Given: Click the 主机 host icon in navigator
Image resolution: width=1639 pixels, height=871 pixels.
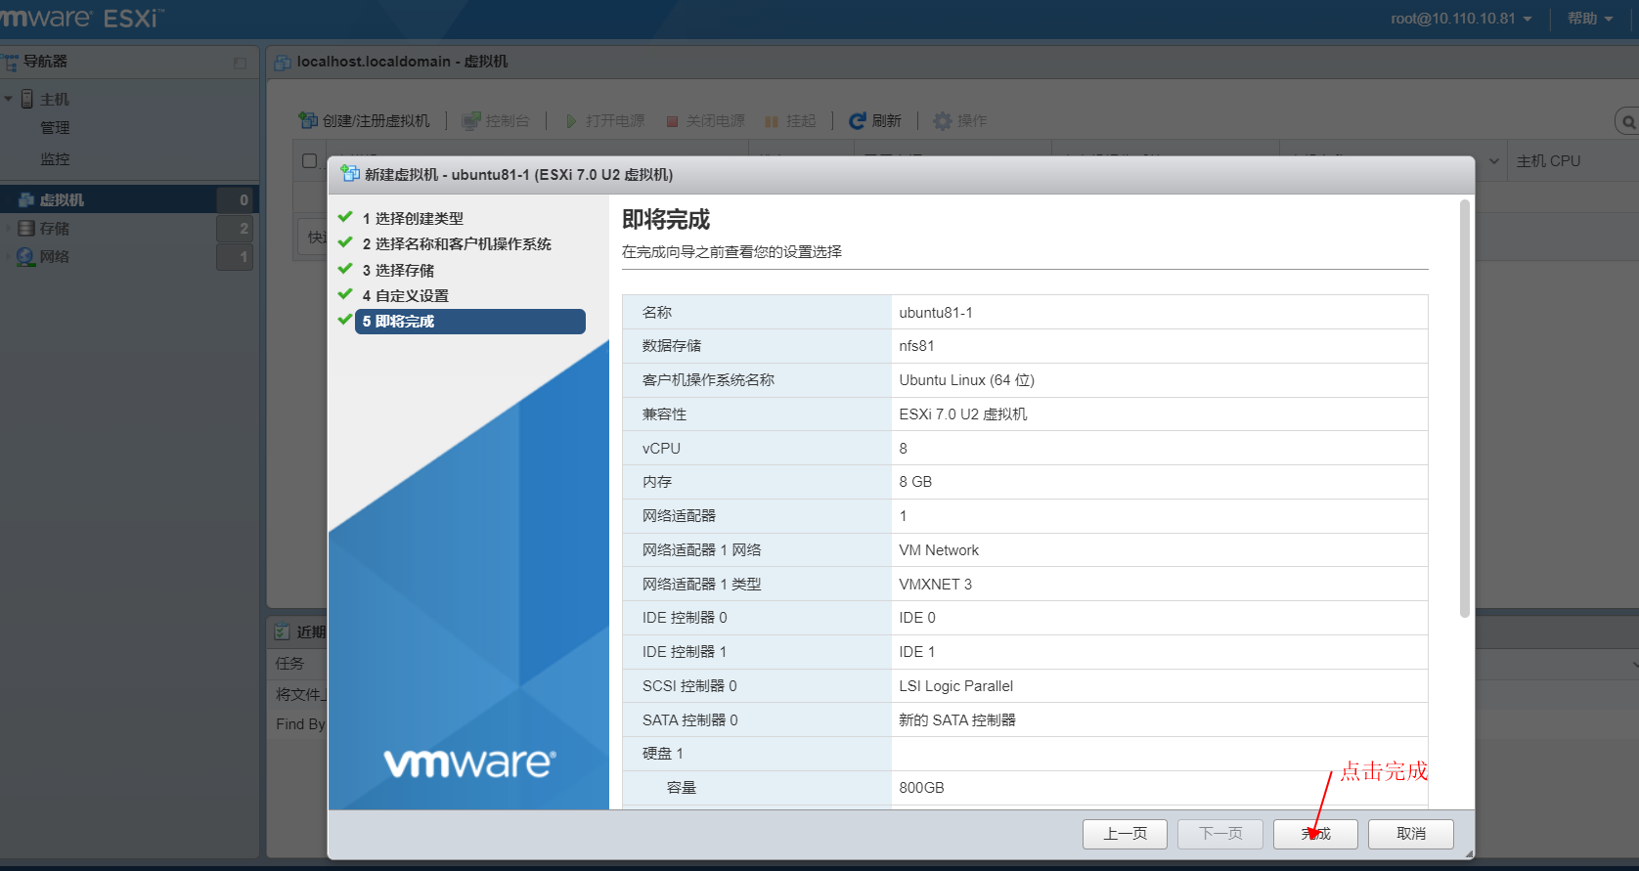Looking at the screenshot, I should pos(27,99).
